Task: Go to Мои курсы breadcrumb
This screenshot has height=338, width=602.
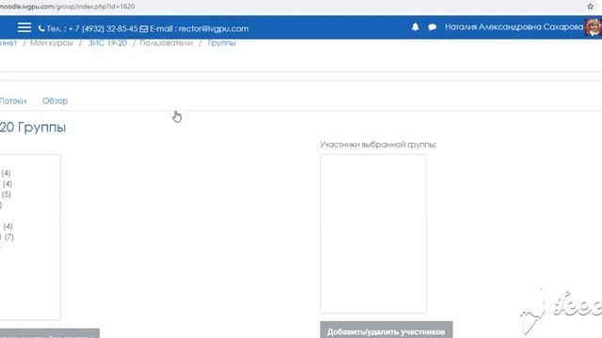Action: pyautogui.click(x=52, y=43)
